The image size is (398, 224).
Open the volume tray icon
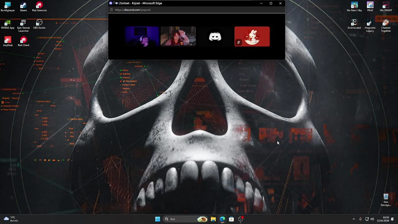tap(372, 219)
